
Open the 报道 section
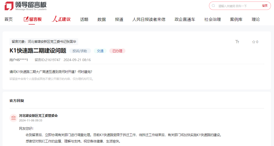click(119, 19)
